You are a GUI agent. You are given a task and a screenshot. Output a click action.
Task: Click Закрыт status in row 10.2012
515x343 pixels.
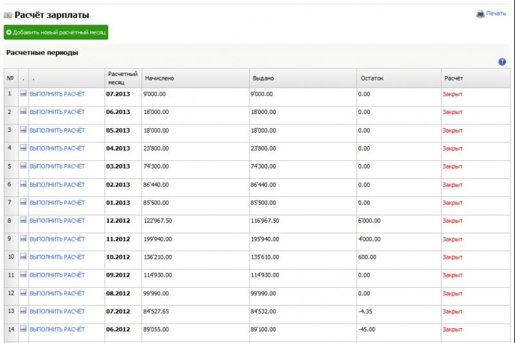point(453,257)
